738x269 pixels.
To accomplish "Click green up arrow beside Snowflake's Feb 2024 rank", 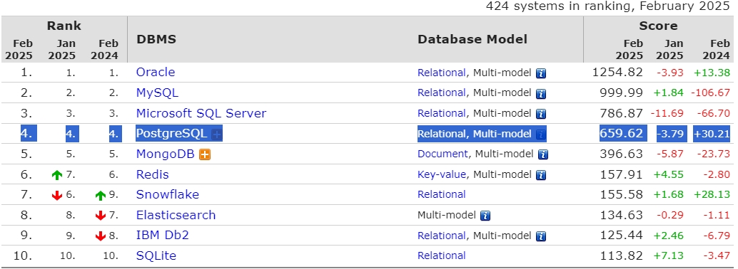I will tap(100, 195).
